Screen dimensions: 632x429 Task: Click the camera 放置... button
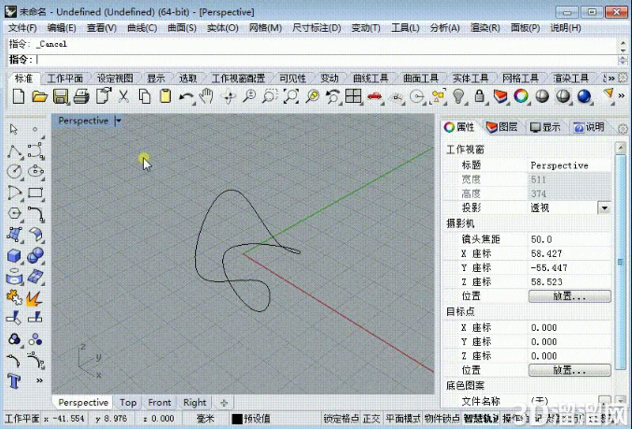coord(569,296)
